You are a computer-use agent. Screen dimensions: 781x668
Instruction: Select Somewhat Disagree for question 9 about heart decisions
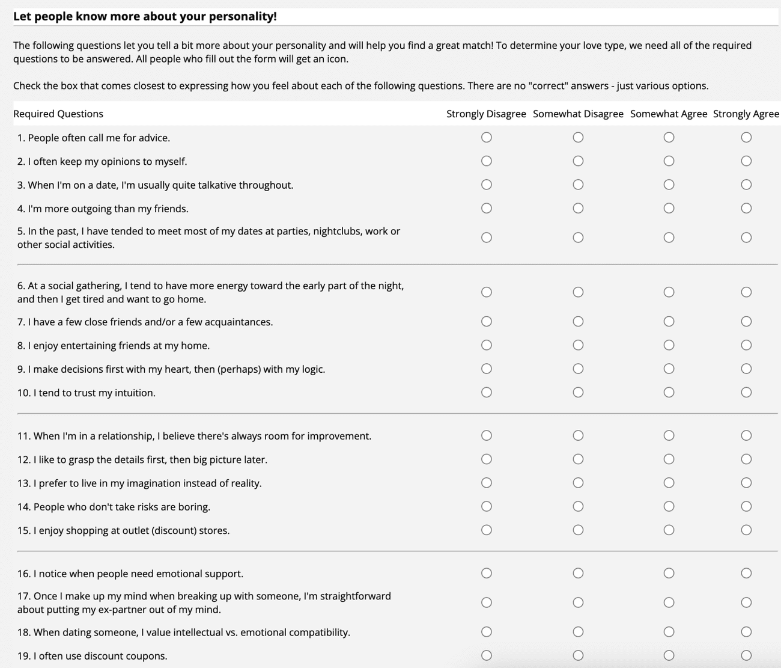pos(578,369)
